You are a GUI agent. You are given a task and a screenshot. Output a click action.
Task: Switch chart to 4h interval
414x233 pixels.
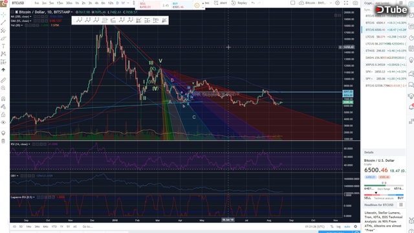click(x=96, y=3)
